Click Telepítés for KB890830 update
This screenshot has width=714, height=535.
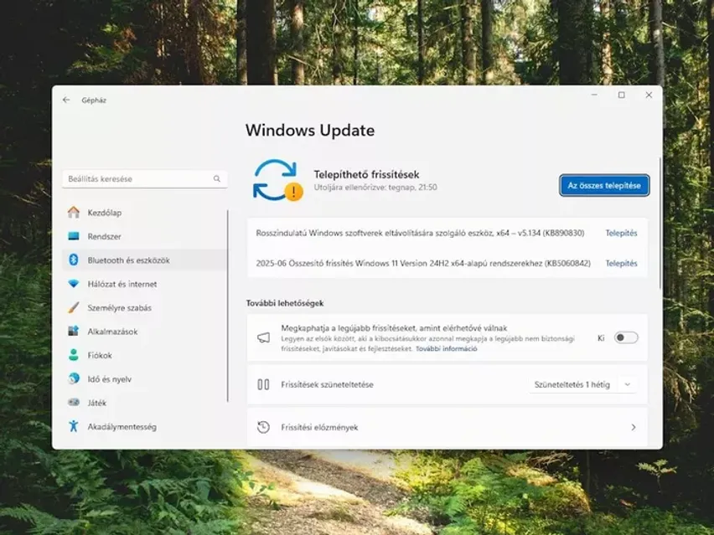point(621,233)
